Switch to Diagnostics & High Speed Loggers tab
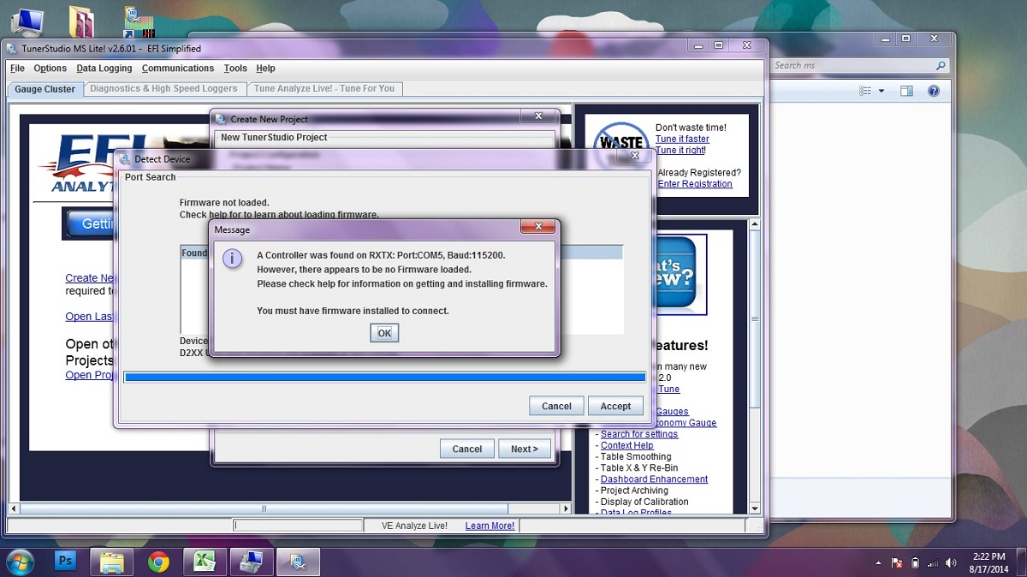The height and width of the screenshot is (577, 1027). coord(163,88)
